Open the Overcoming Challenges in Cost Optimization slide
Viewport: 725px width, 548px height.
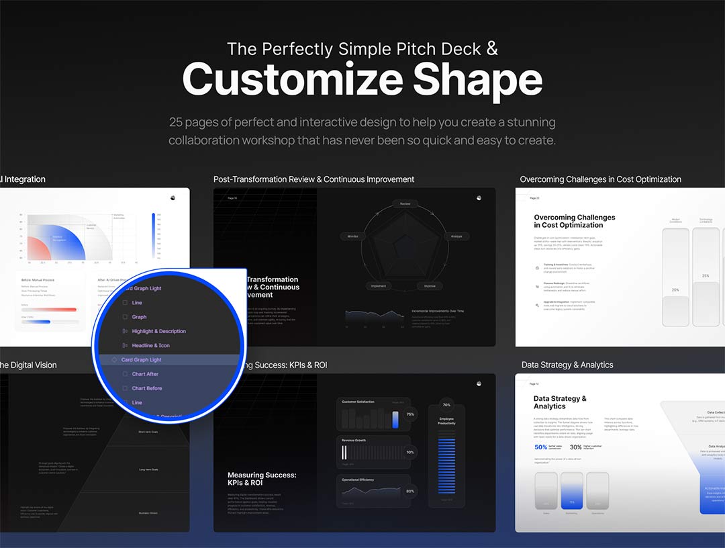pos(620,267)
